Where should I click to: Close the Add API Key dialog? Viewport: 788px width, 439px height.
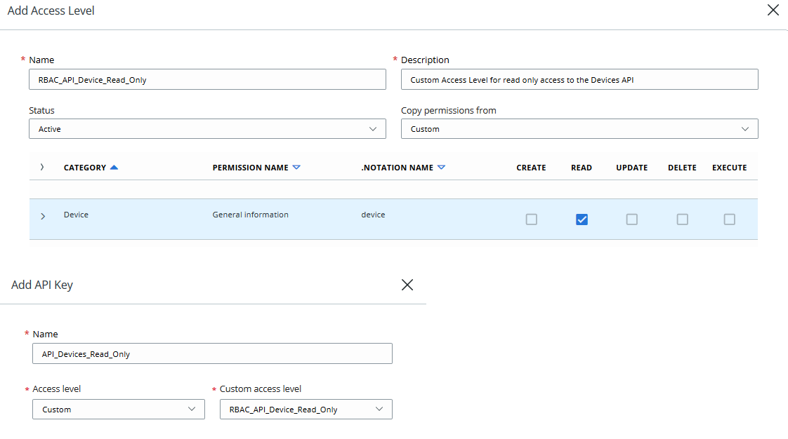[407, 285]
